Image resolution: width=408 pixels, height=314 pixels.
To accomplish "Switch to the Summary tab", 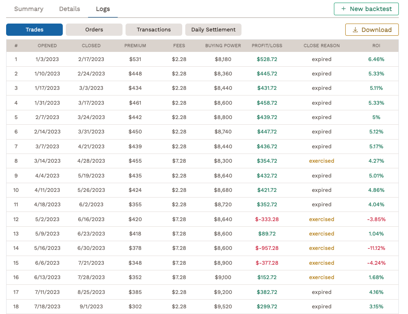I will coord(28,9).
